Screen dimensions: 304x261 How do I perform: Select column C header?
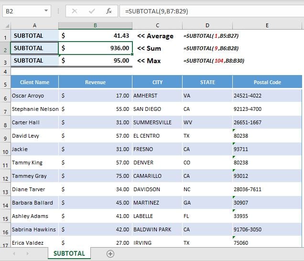(x=157, y=25)
